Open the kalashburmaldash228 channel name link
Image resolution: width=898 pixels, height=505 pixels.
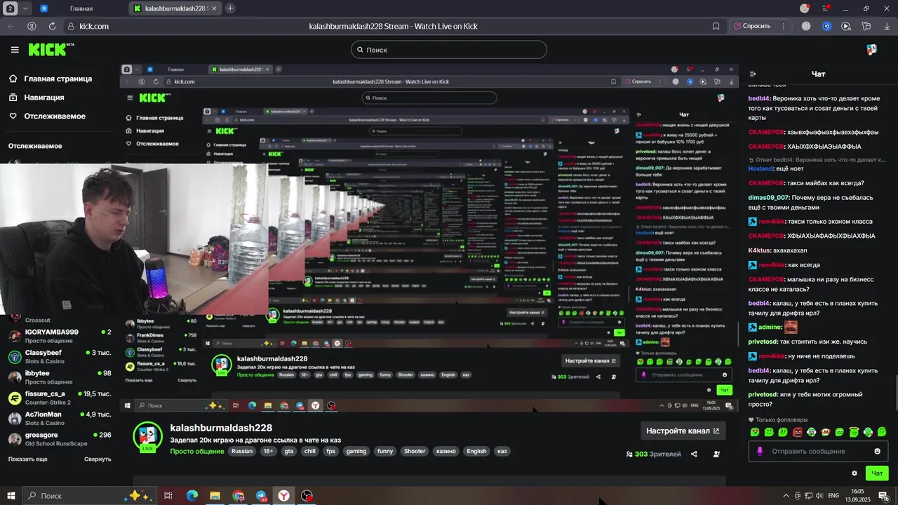click(x=221, y=428)
